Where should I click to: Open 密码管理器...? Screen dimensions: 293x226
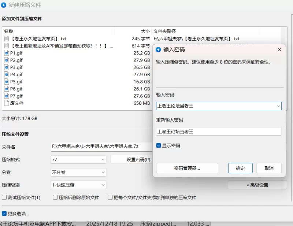[x=187, y=168]
